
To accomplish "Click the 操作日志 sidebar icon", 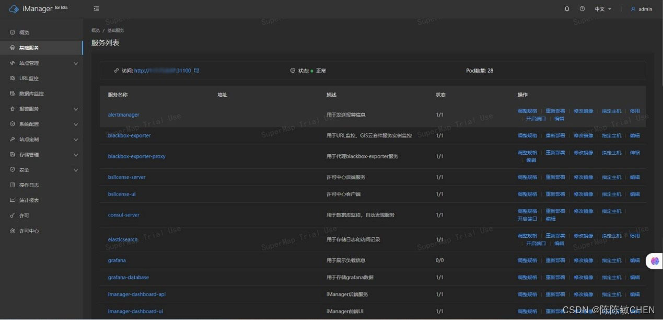I will [13, 185].
